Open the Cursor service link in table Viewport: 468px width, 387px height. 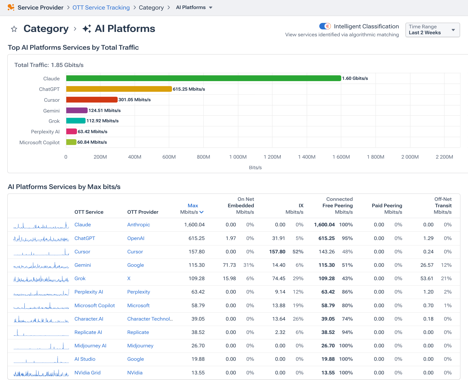point(82,252)
